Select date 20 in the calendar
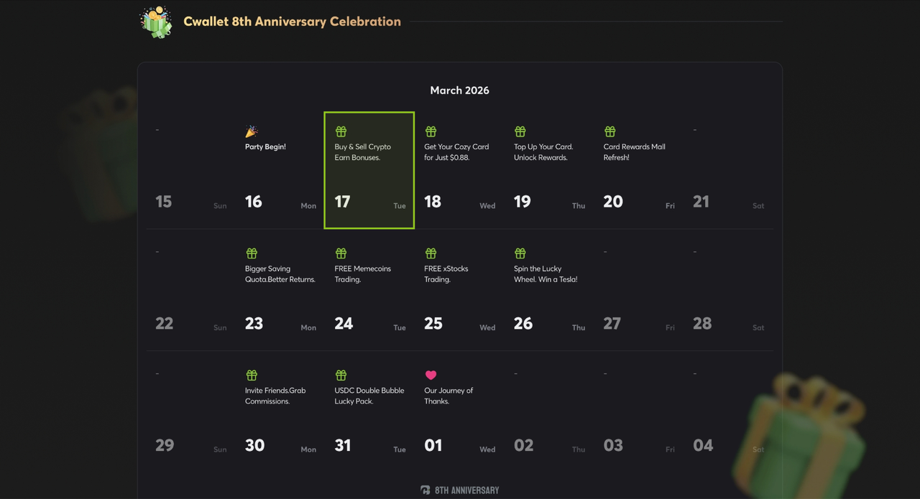The height and width of the screenshot is (499, 920). coord(613,202)
